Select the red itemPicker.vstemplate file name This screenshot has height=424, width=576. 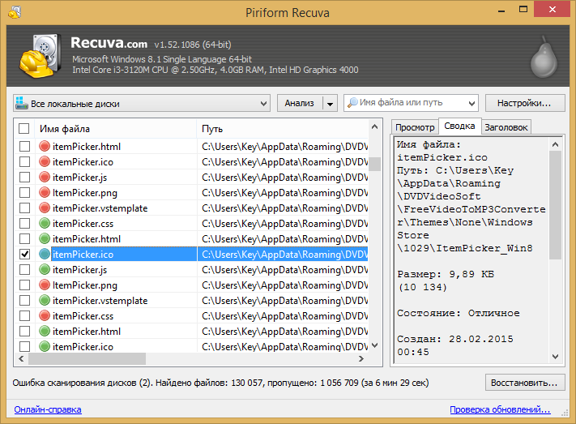pyautogui.click(x=100, y=208)
